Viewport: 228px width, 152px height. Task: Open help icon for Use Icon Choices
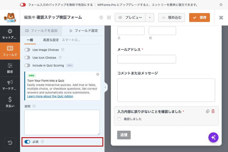60,57
